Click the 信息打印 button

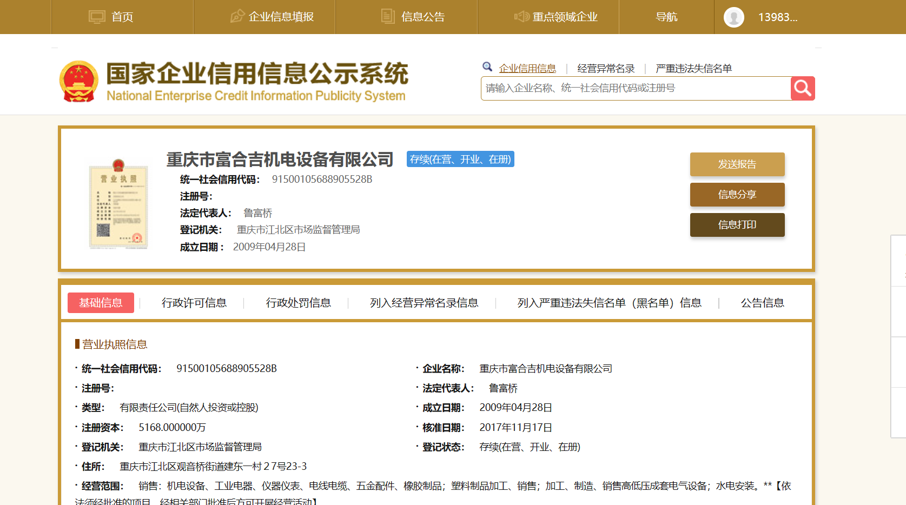pos(737,225)
